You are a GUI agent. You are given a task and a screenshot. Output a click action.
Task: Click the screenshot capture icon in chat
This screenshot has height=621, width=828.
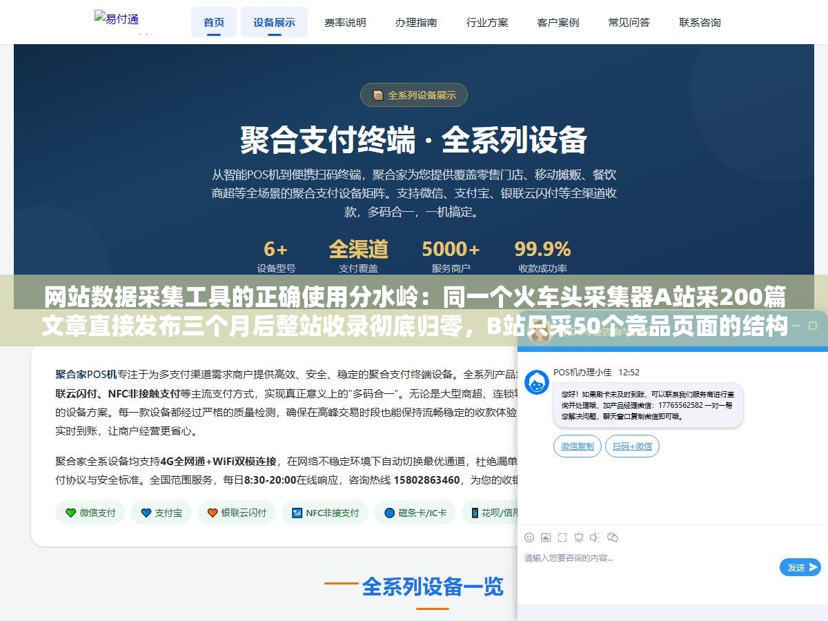tap(562, 538)
